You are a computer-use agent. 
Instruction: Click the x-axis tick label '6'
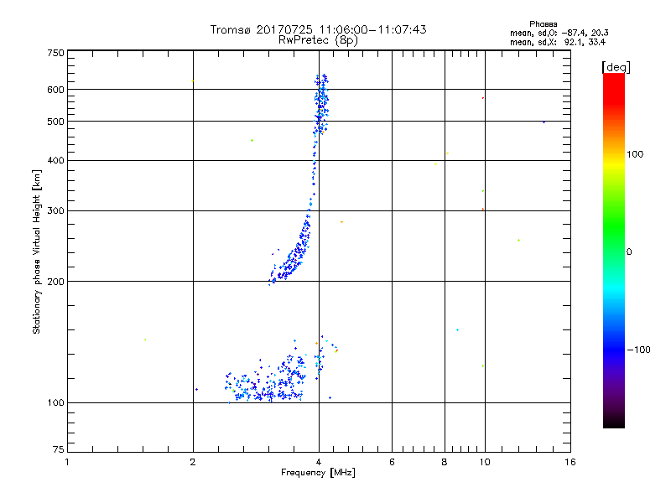(x=392, y=462)
